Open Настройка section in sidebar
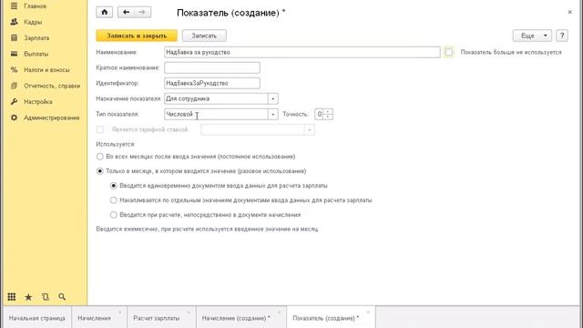Viewport: 583px width, 328px height. click(x=38, y=102)
